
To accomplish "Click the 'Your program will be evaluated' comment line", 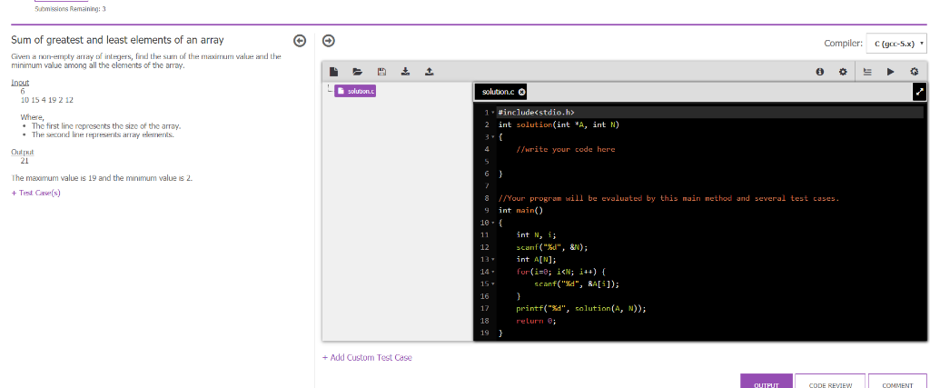I will (x=669, y=198).
